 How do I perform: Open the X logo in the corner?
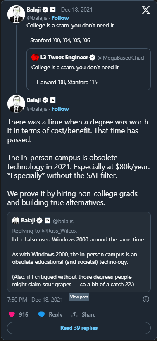click(146, 10)
